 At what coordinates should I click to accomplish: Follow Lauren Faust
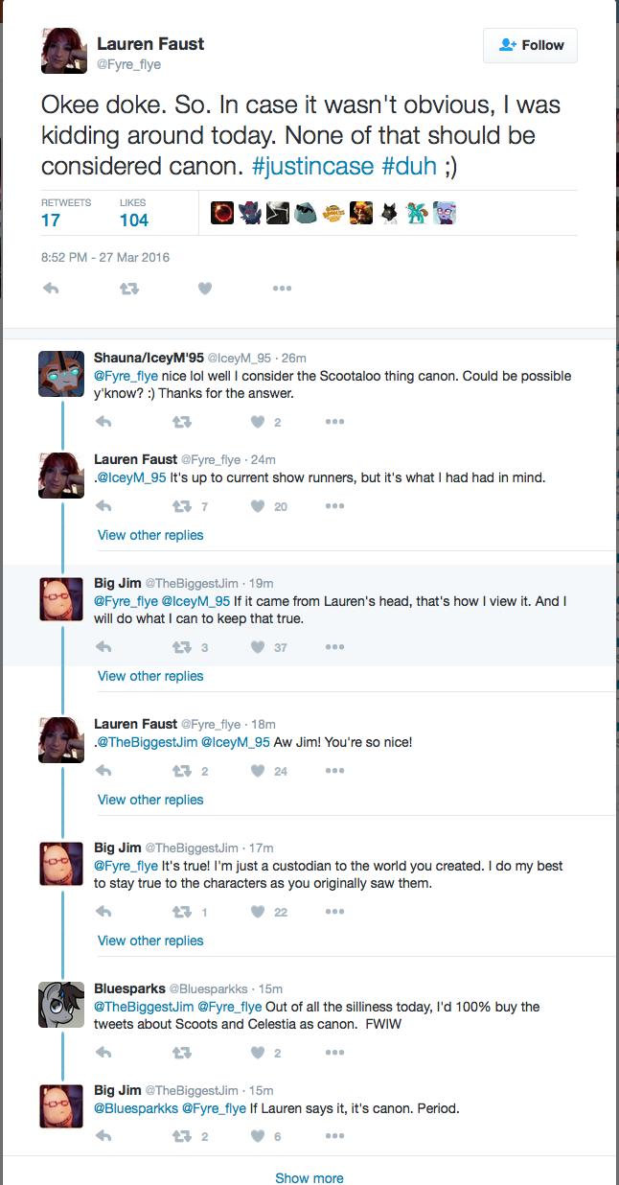pyautogui.click(x=530, y=45)
